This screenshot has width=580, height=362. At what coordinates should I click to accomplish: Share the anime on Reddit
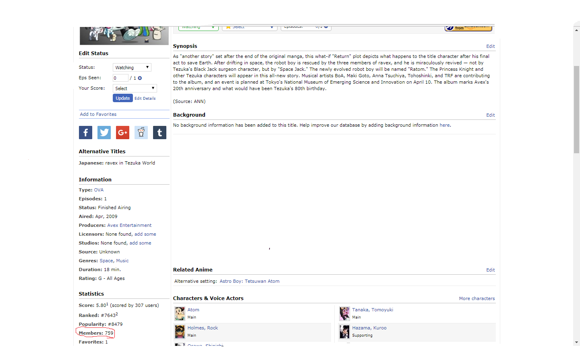141,132
